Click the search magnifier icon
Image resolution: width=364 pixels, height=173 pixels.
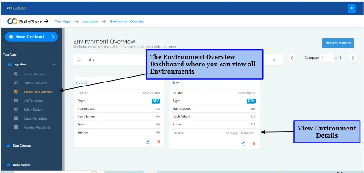[x=79, y=60]
